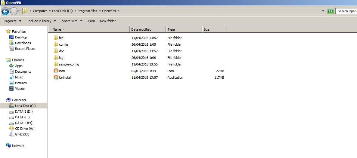Expand the arrow after Computer breadcrumb
Screen dimensions: 357x158
click(49, 11)
